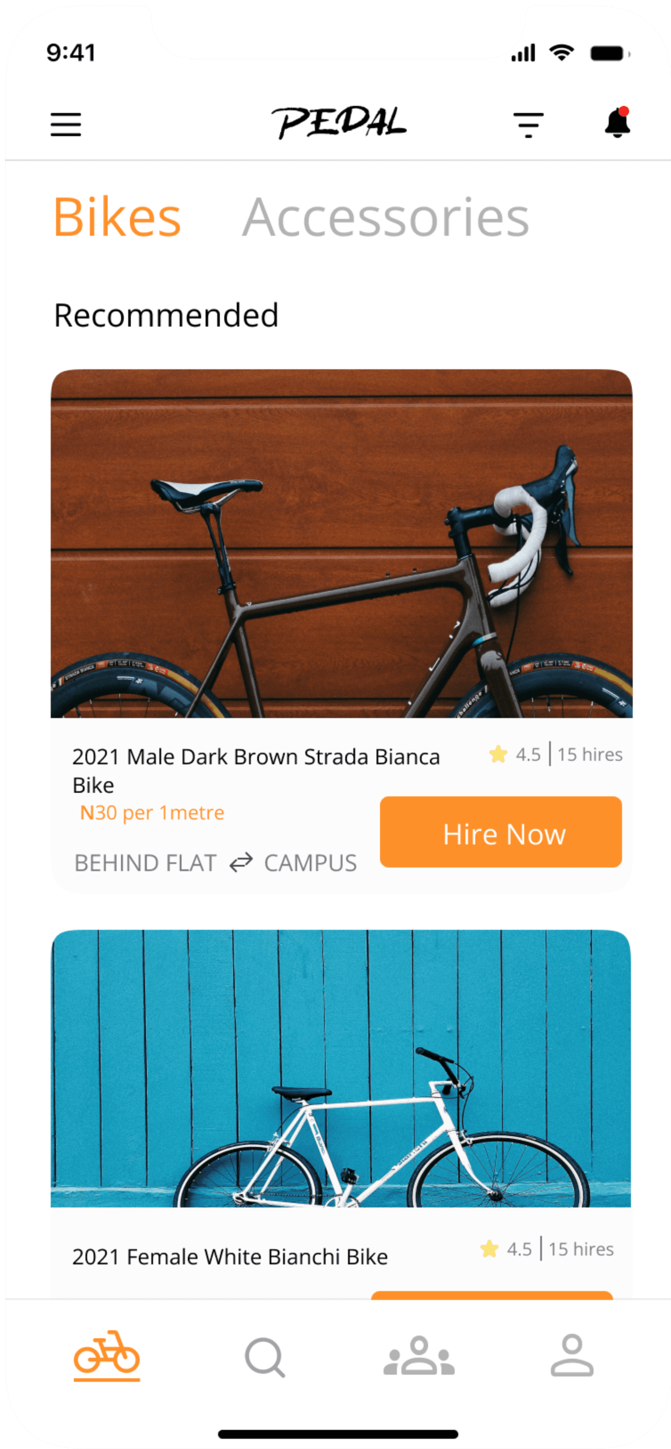Open the filter options icon
671x1449 pixels.
click(x=528, y=124)
